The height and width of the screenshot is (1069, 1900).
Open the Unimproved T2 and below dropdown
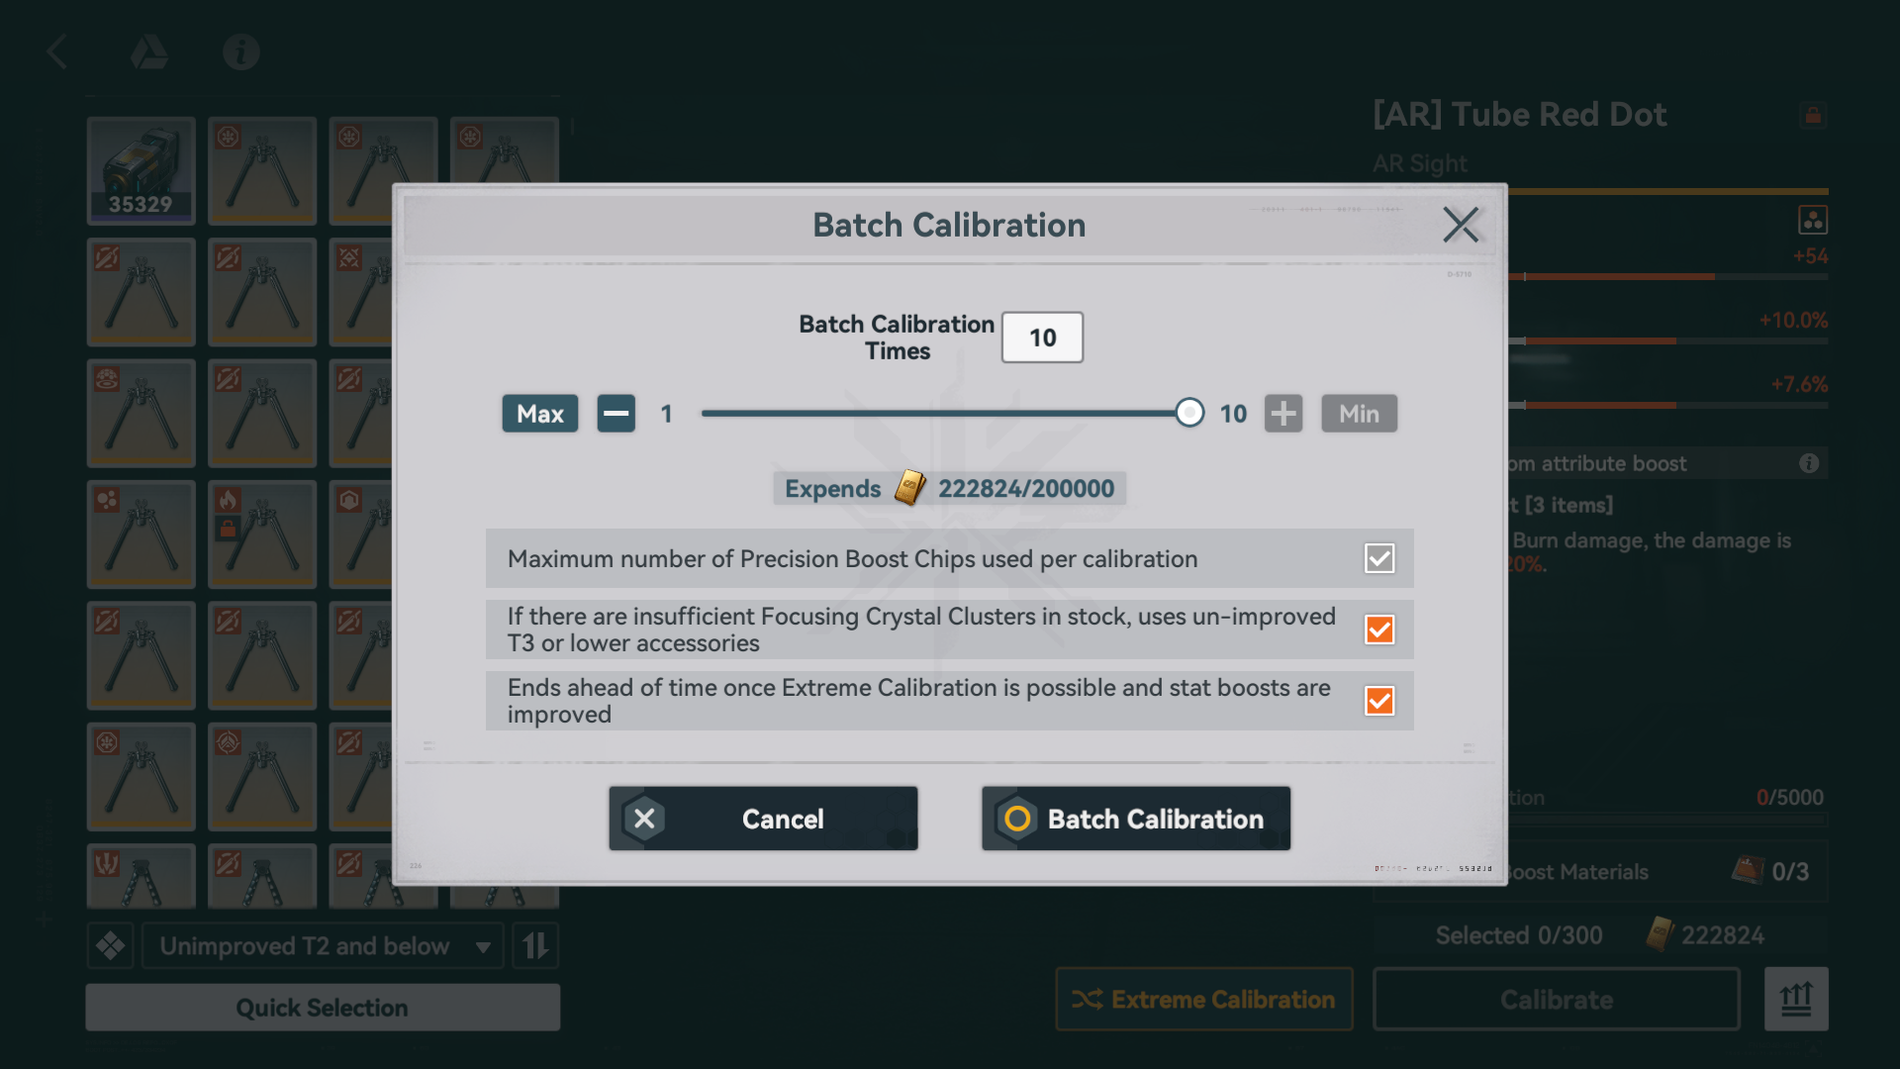click(x=323, y=946)
